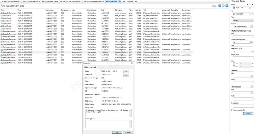Browse Destination File with the ellipsis button
This screenshot has width=256, height=134.
coord(252,93)
